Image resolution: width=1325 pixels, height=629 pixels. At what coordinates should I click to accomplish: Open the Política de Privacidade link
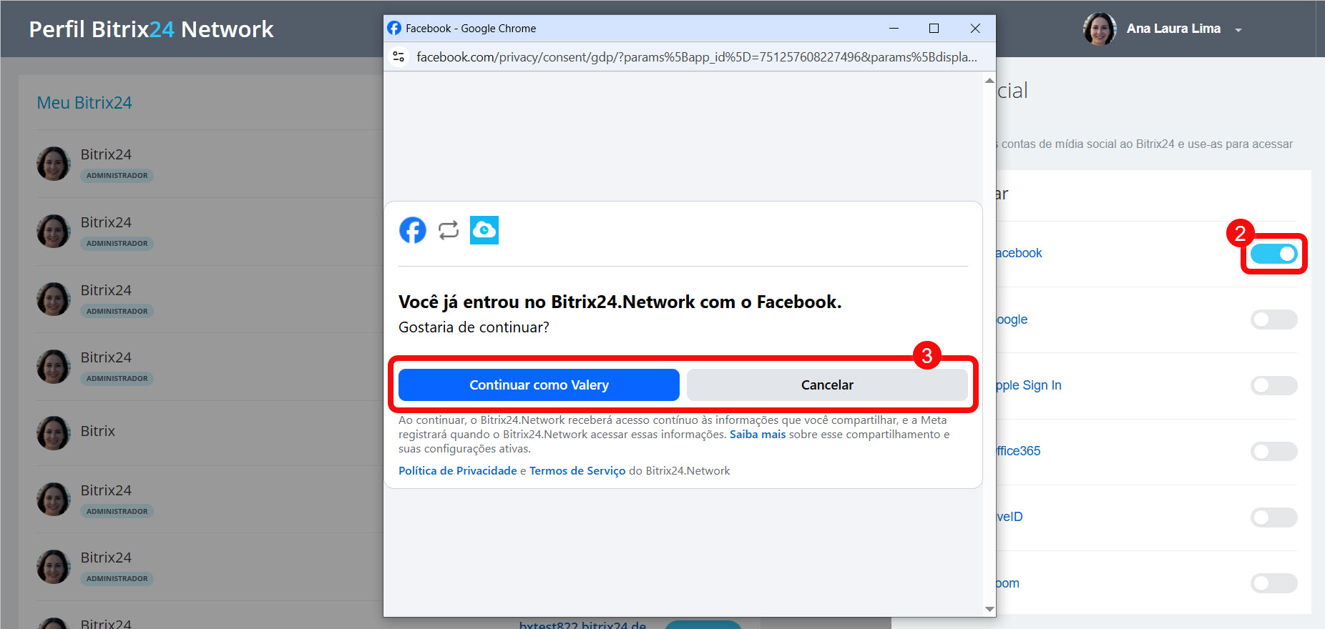click(458, 471)
